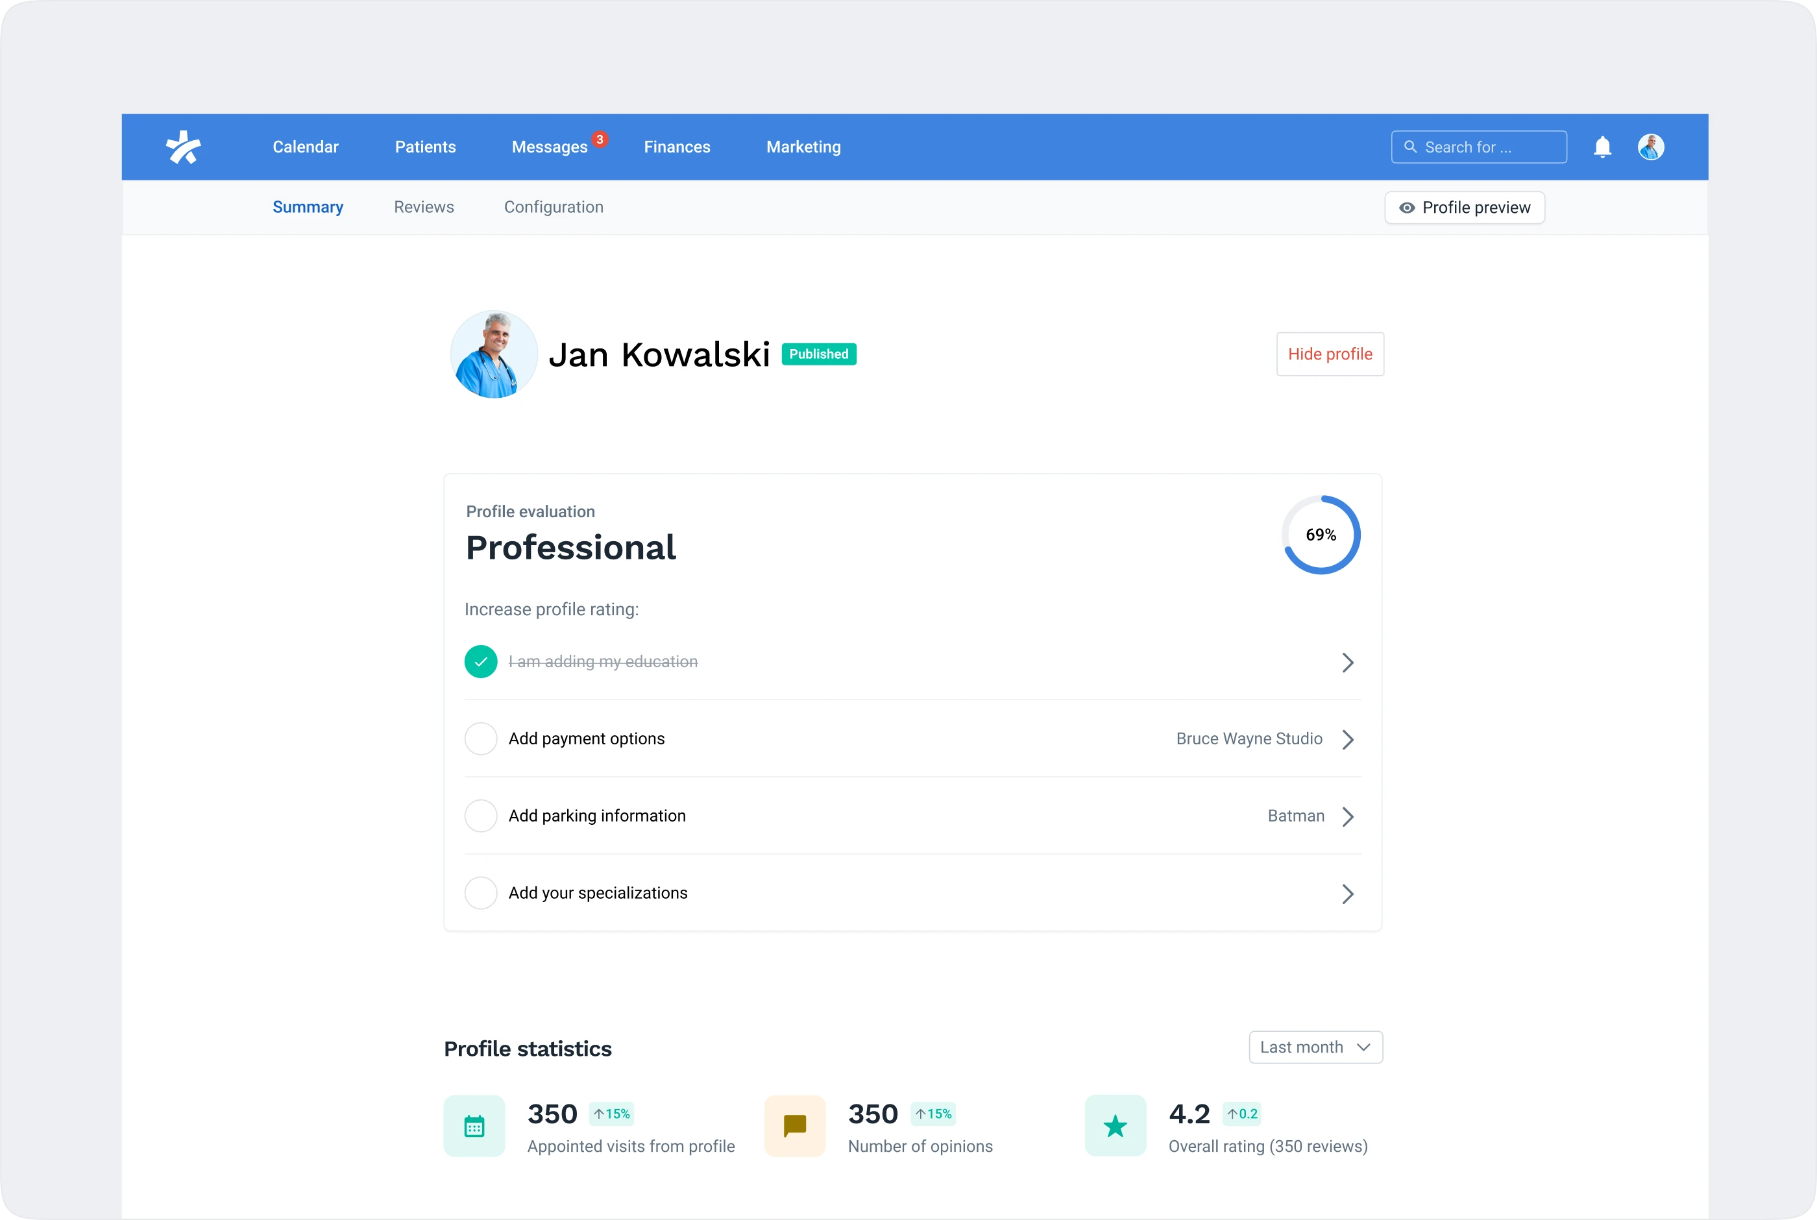
Task: Click the red Messages notification badge
Action: pyautogui.click(x=600, y=140)
